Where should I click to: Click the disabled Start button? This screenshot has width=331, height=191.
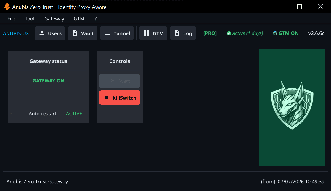click(x=120, y=81)
